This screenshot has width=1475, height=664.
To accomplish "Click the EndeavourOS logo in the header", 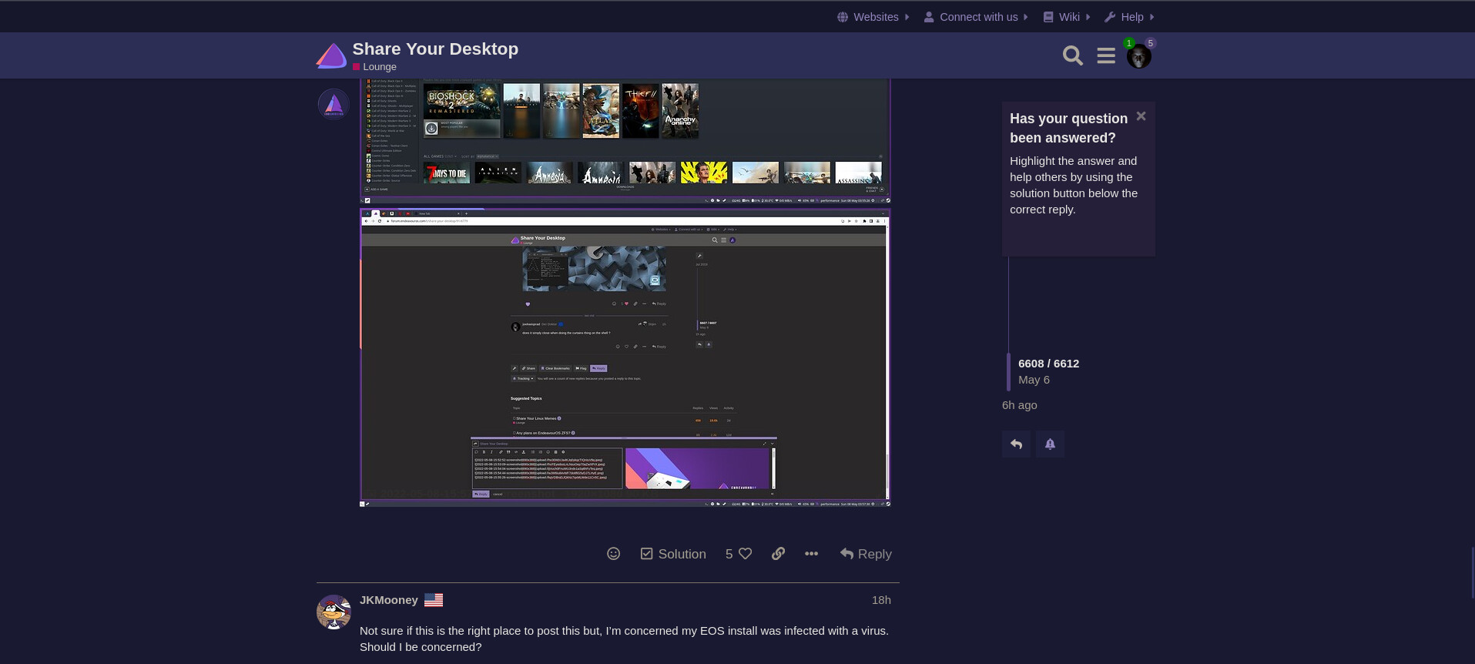I will (x=332, y=56).
